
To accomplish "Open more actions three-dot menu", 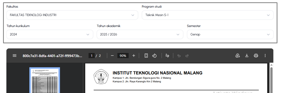I will [x=265, y=56].
